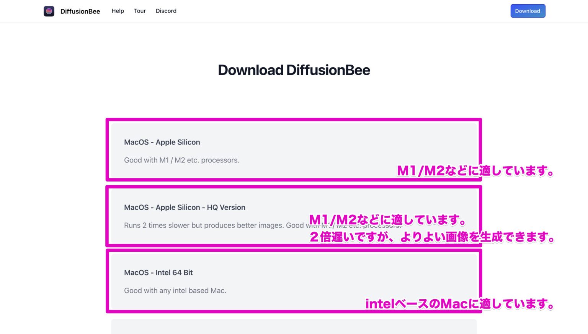Click the partially visible card below Intel 64 Bit
This screenshot has height=334, width=588.
pos(294,328)
